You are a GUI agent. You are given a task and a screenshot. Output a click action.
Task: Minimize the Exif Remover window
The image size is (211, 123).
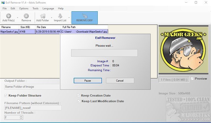pos(186,3)
